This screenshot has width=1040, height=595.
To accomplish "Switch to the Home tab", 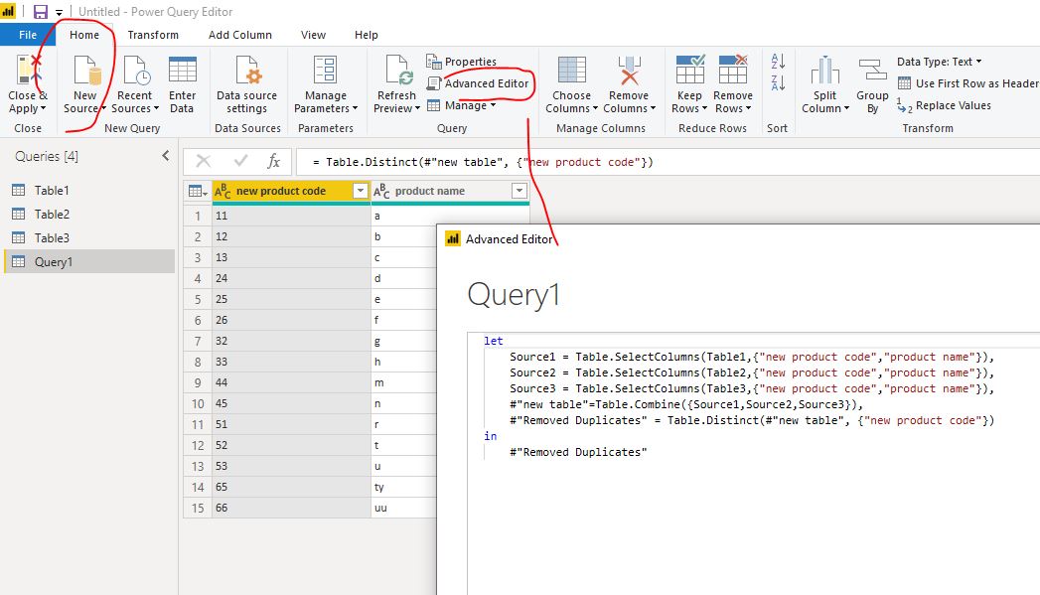I will pos(84,35).
